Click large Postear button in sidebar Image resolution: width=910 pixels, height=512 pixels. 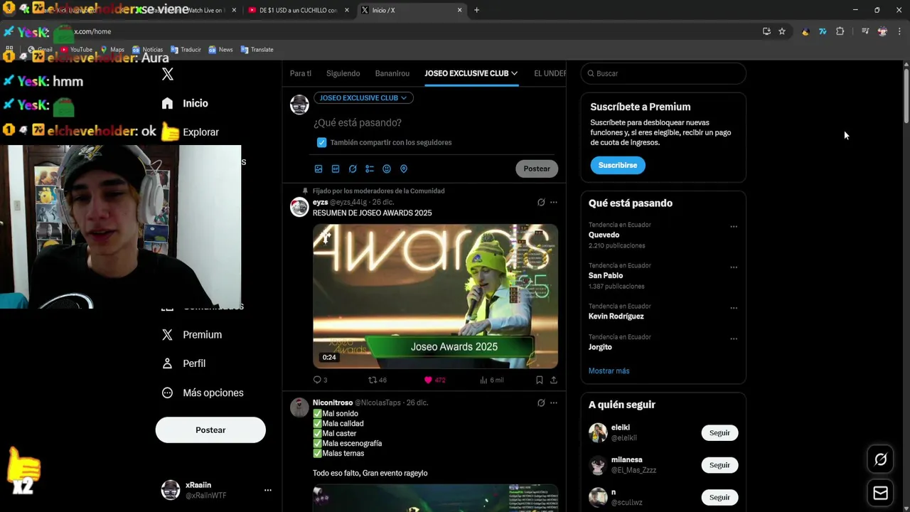point(210,430)
